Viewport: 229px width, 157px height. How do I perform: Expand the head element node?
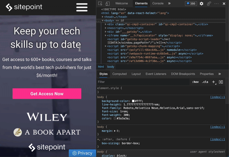103,17
